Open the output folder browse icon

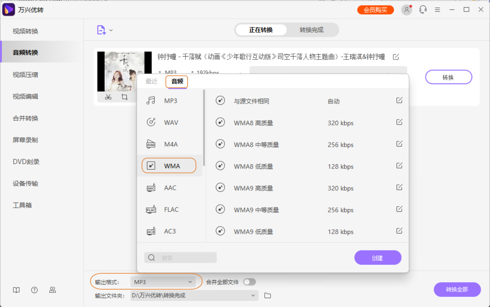click(267, 295)
